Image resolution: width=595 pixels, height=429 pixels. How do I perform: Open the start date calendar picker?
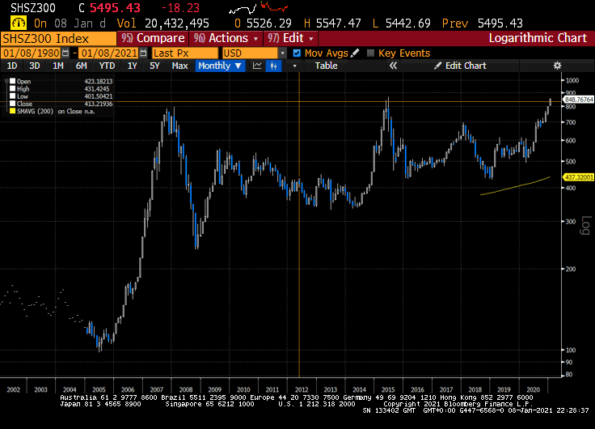click(x=65, y=53)
